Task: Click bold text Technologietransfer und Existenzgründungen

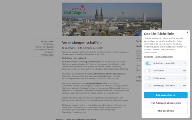Action: 105,74
